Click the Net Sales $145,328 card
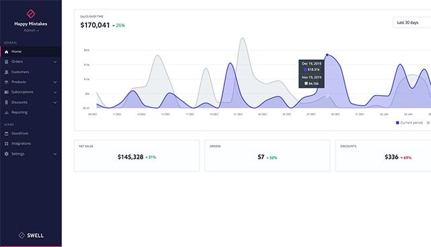The width and height of the screenshot is (431, 247). click(x=137, y=156)
